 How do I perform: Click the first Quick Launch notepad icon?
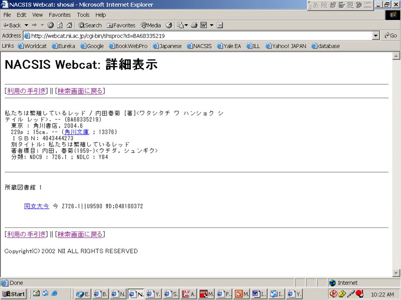[36, 294]
